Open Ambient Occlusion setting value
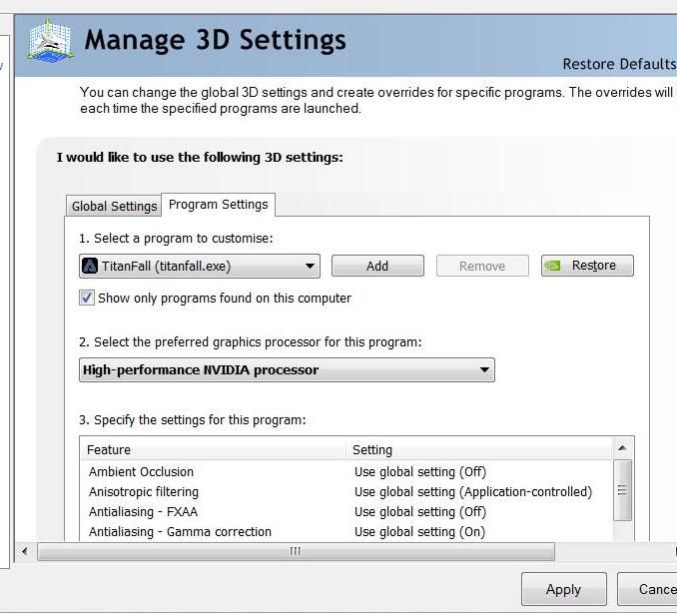The image size is (677, 614). click(420, 472)
